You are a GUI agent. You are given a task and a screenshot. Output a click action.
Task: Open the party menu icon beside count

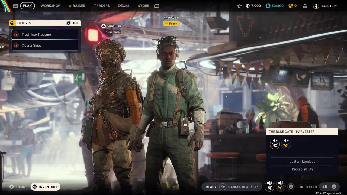pyautogui.click(x=334, y=187)
